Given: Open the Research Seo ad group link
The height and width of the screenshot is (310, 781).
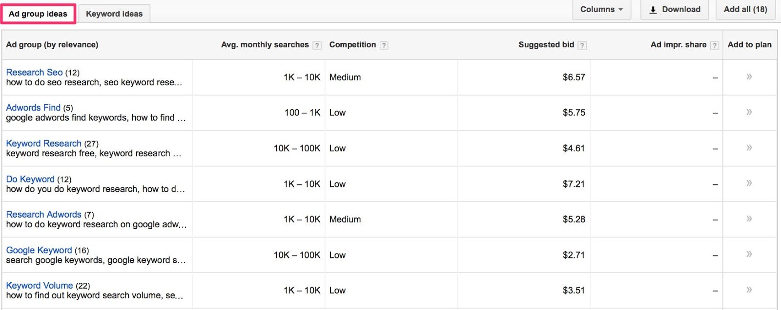Looking at the screenshot, I should tap(34, 72).
